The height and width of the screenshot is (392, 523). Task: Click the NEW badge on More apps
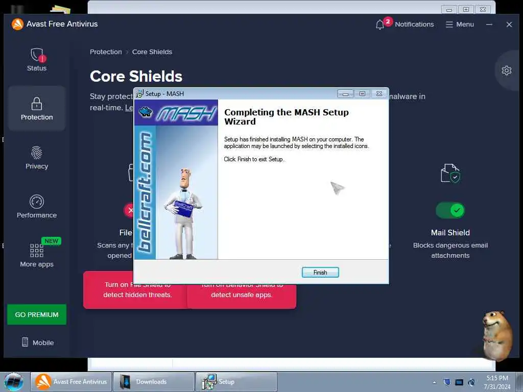[52, 241]
